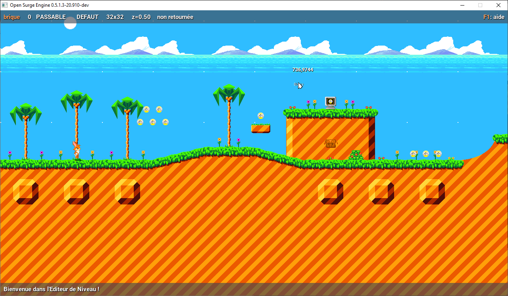Image resolution: width=508 pixels, height=296 pixels.
Task: Click the hidden creature inside the orange wall
Action: (330, 144)
